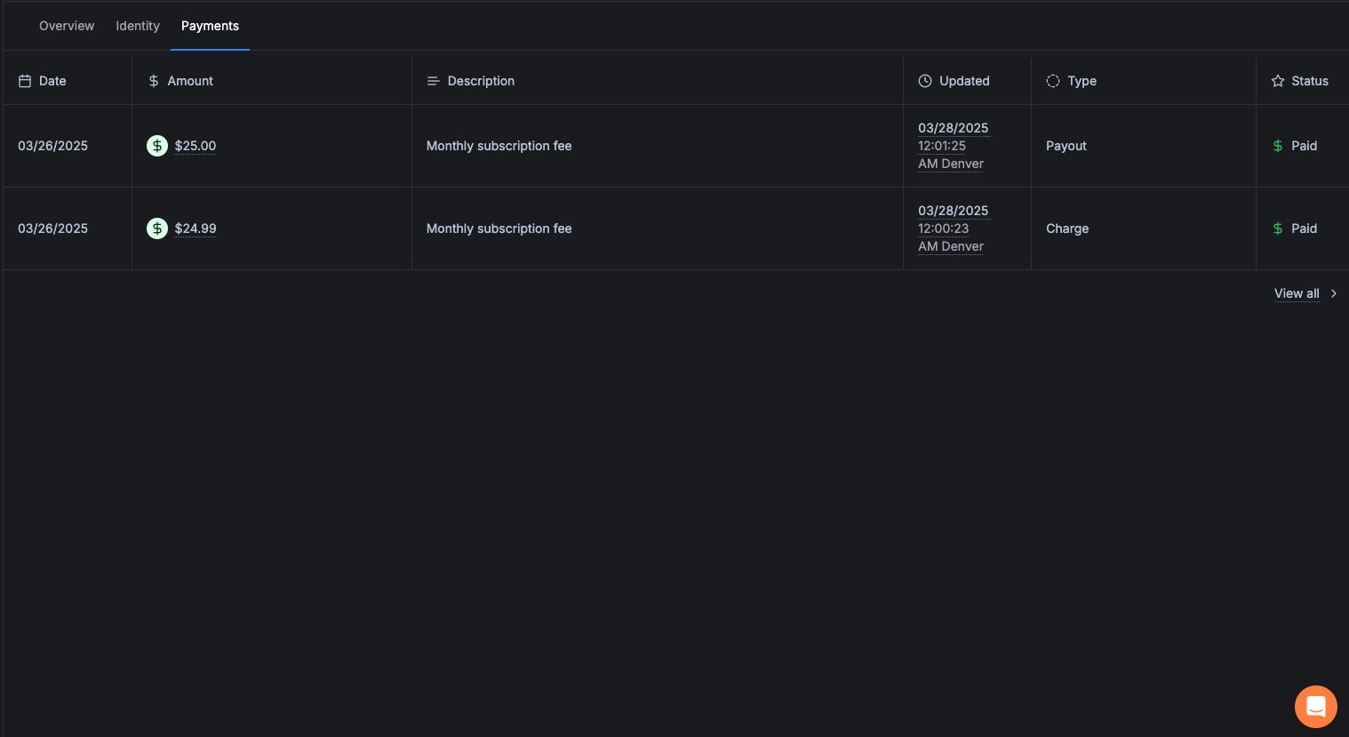Click the calendar icon in the Date header
This screenshot has width=1349, height=737.
(25, 80)
